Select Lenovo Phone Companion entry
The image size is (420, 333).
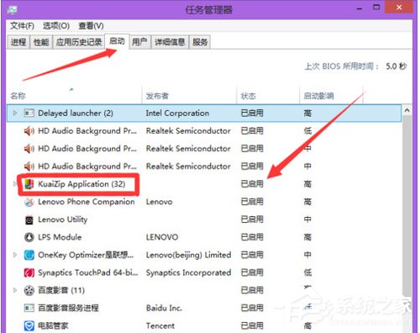pos(87,202)
